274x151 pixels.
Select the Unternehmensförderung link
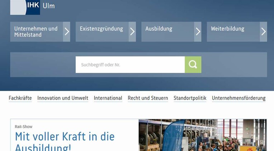point(239,98)
